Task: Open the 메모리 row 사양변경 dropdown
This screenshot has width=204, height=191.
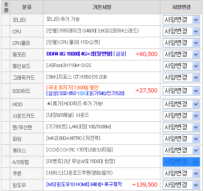Action: click(181, 54)
